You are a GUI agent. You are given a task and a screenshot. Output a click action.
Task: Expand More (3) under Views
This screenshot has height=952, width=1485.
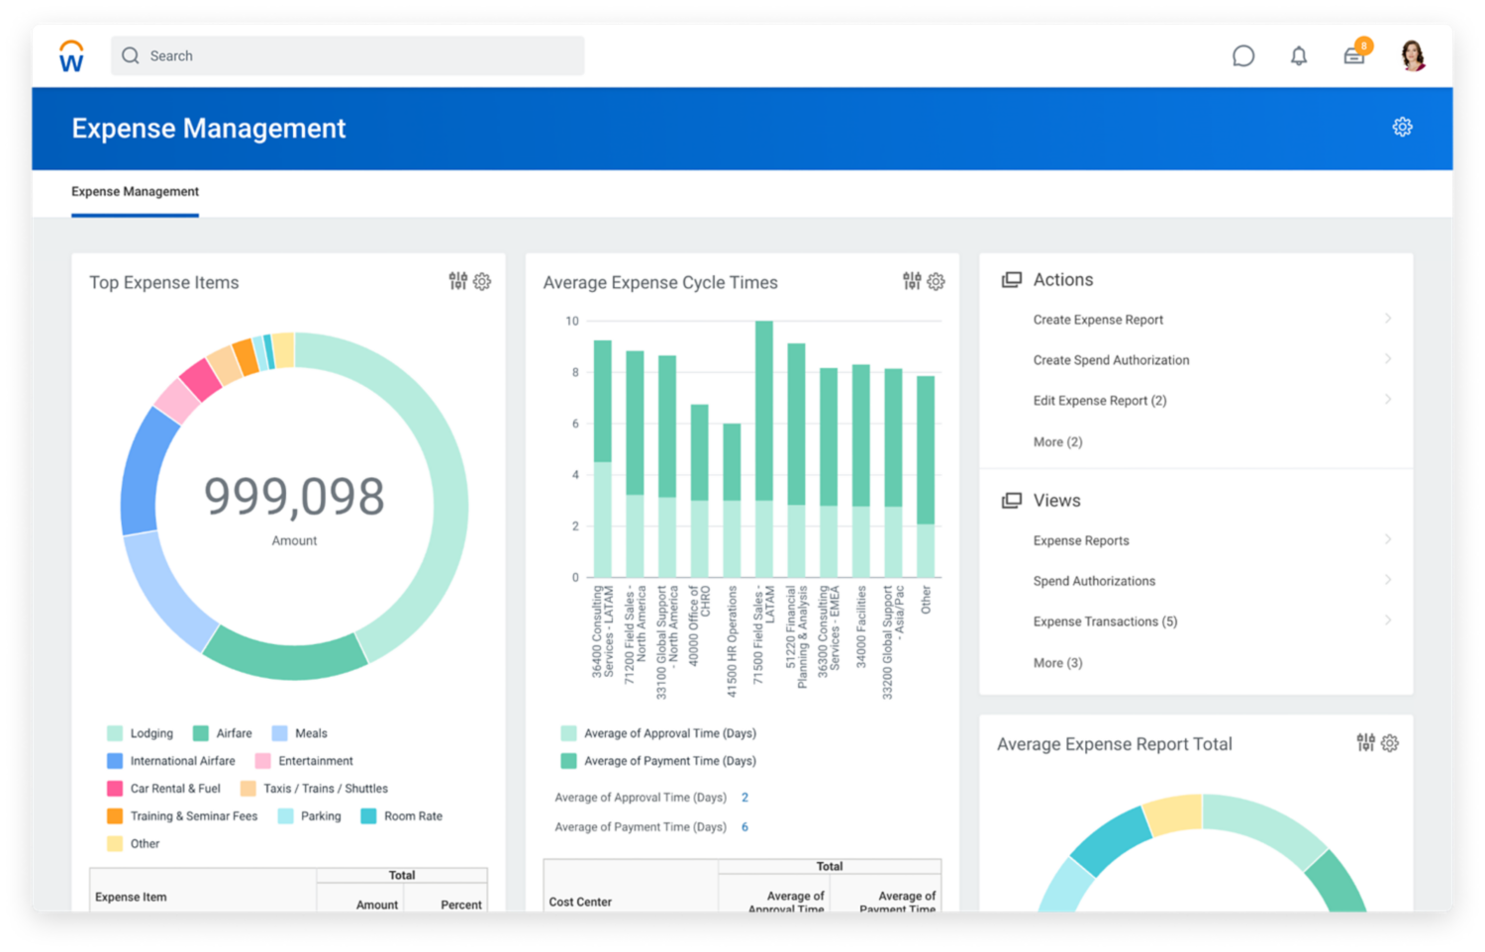(x=1057, y=662)
